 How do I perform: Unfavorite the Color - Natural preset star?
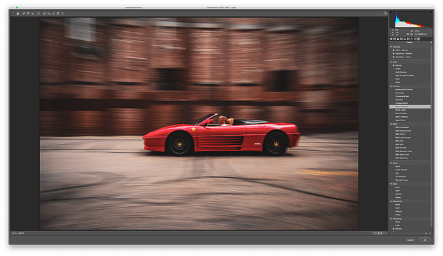click(x=394, y=51)
